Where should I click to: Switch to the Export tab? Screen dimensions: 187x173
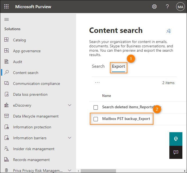point(119,66)
